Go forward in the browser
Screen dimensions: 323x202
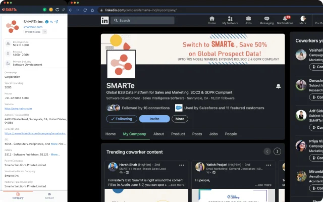coord(78,10)
